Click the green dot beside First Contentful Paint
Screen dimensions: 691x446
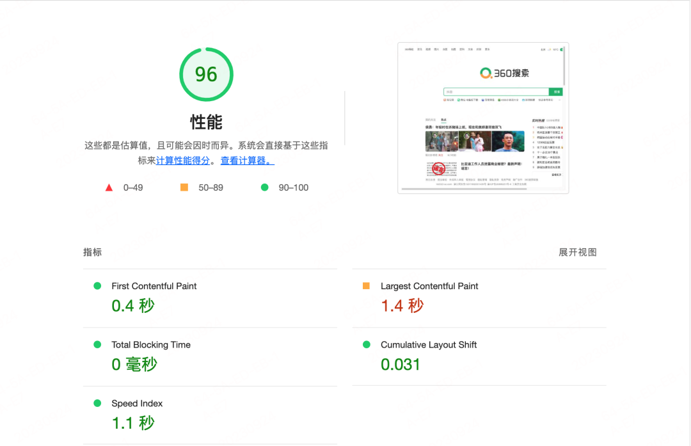(x=97, y=286)
